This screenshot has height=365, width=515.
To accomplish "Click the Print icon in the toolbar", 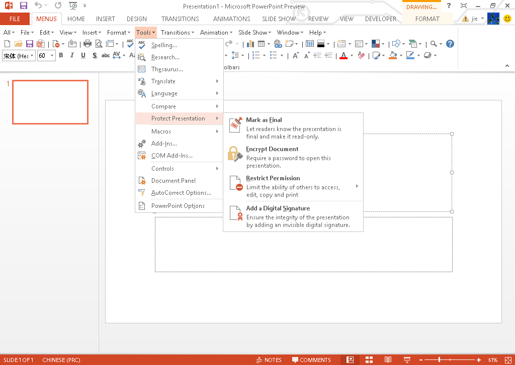I will tap(88, 44).
